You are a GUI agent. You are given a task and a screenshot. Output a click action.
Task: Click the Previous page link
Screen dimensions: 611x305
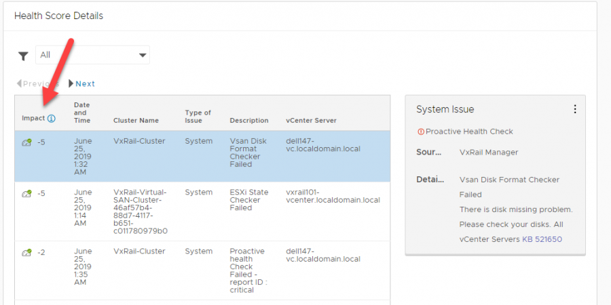tap(38, 83)
